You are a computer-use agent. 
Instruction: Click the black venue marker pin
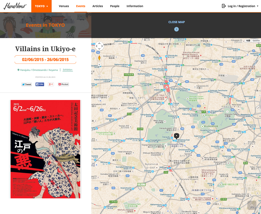pos(177,136)
